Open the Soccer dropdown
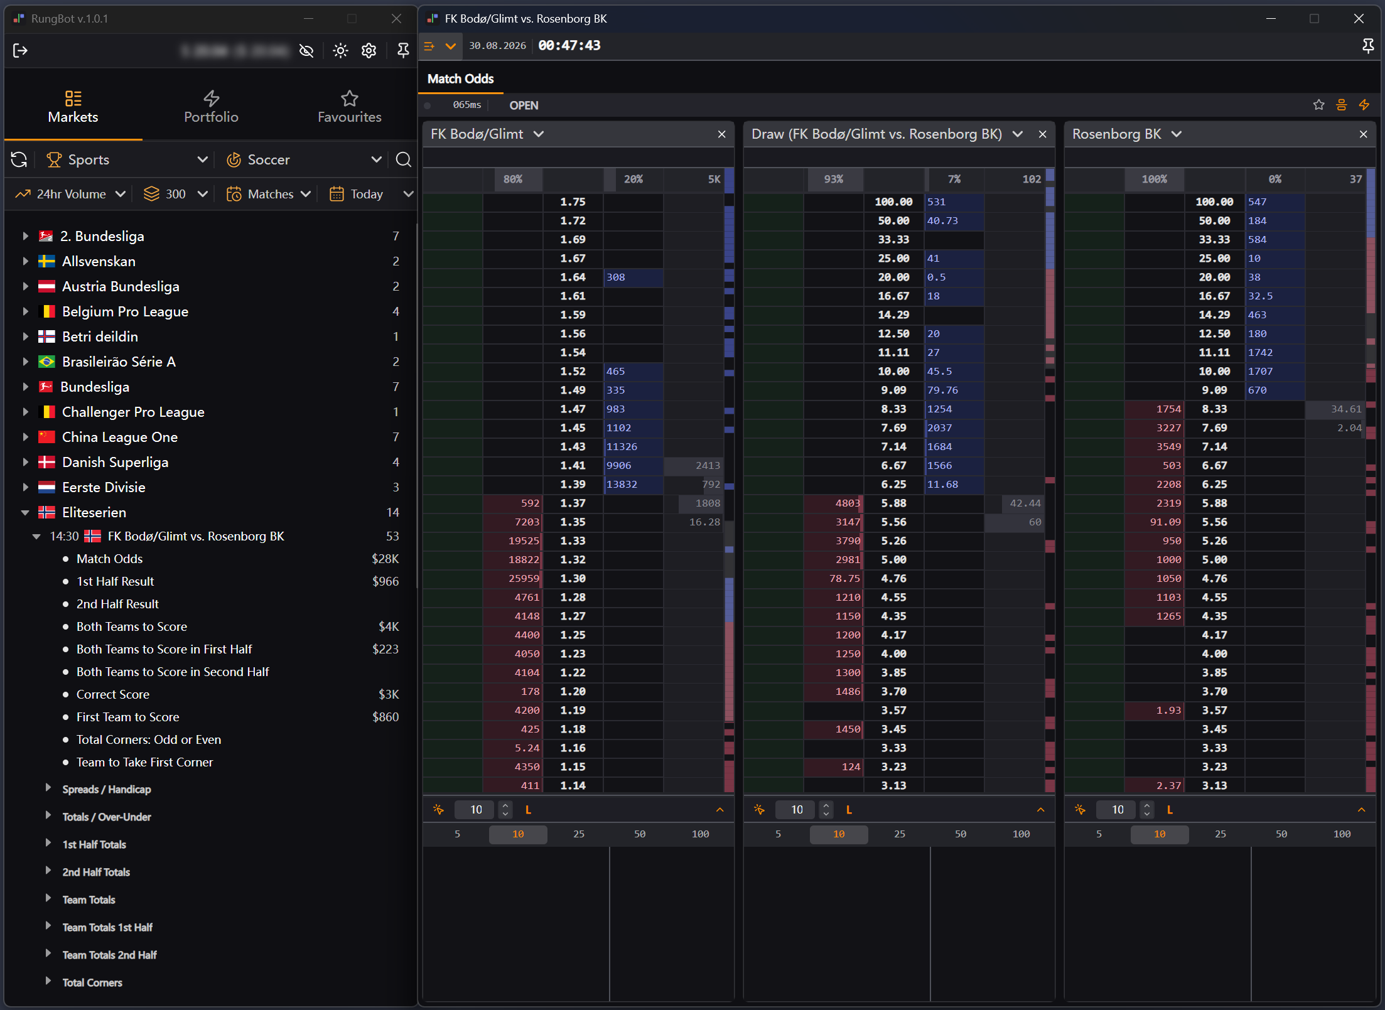 [304, 160]
